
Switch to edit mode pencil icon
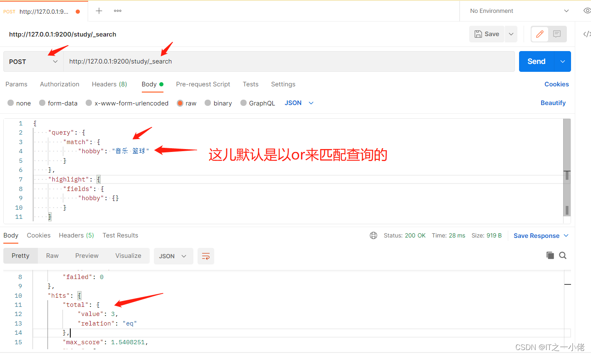click(540, 34)
